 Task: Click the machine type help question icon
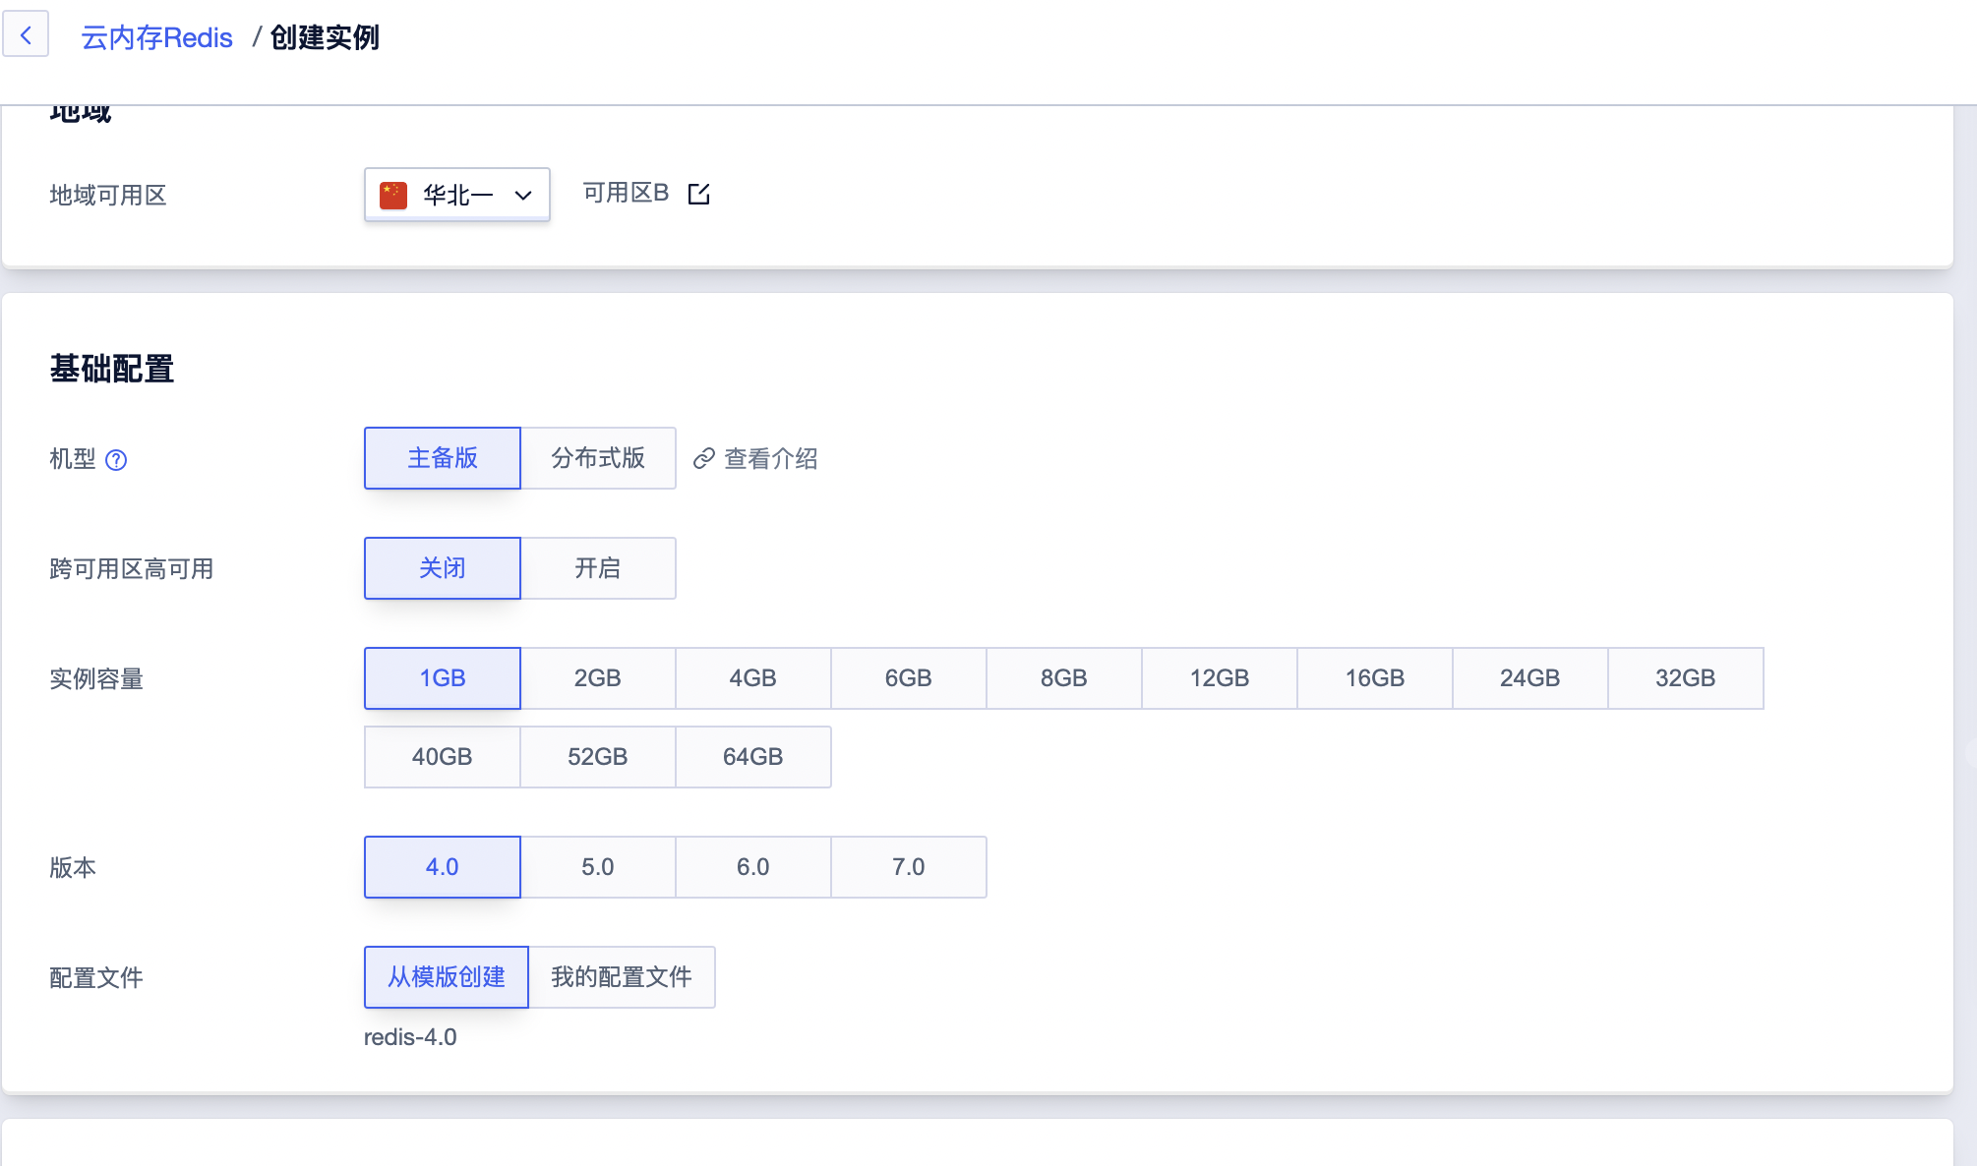point(116,460)
